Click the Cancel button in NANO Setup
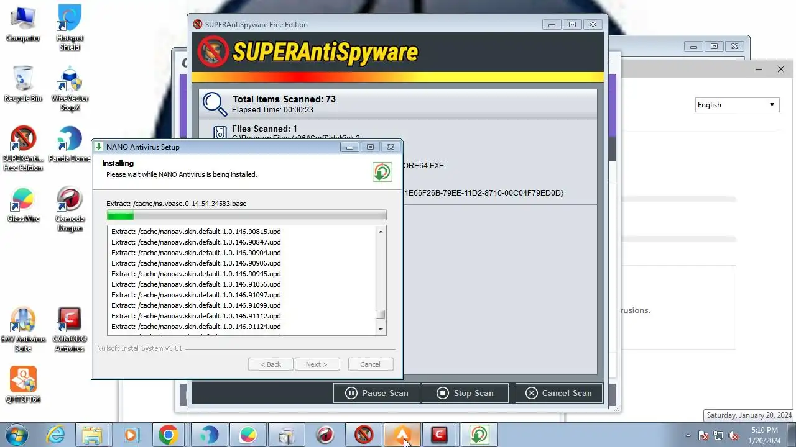796x447 pixels. click(x=370, y=364)
